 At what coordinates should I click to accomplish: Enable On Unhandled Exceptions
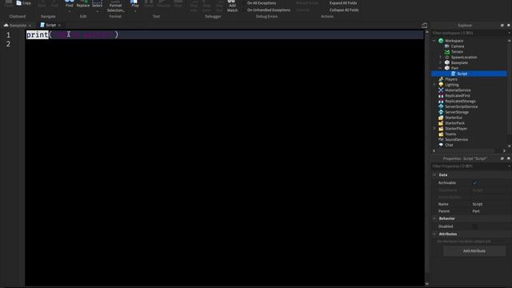point(269,10)
